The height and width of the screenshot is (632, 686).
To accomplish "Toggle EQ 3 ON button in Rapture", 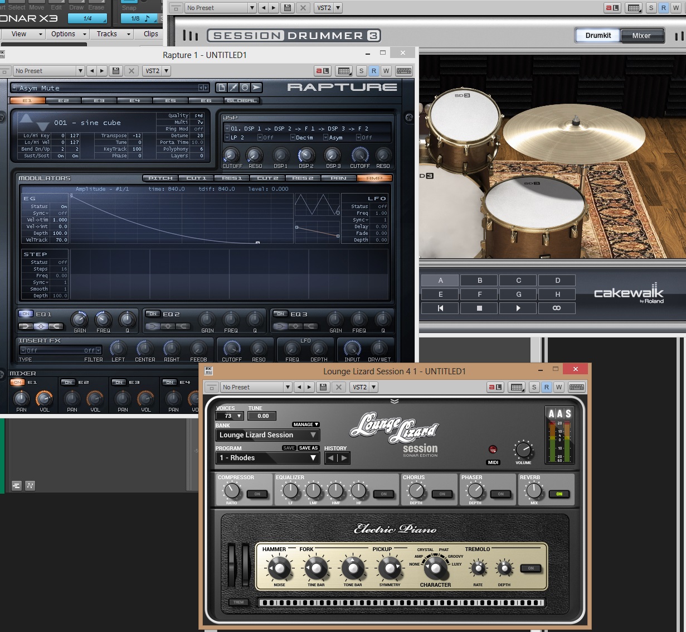I will [280, 314].
